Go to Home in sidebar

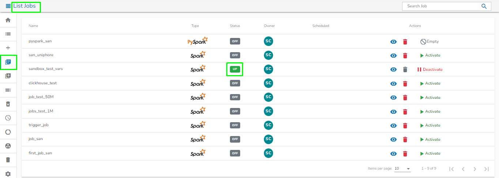(8, 20)
